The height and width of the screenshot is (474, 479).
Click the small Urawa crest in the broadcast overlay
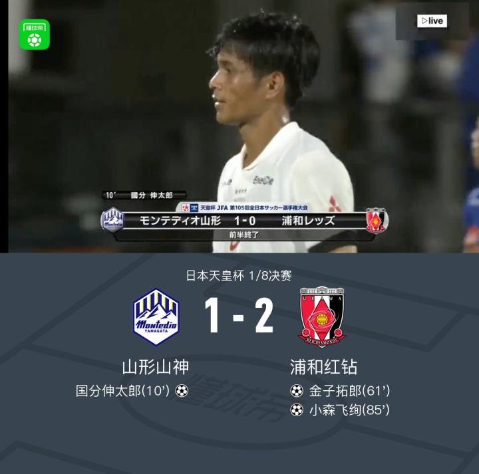pyautogui.click(x=376, y=221)
